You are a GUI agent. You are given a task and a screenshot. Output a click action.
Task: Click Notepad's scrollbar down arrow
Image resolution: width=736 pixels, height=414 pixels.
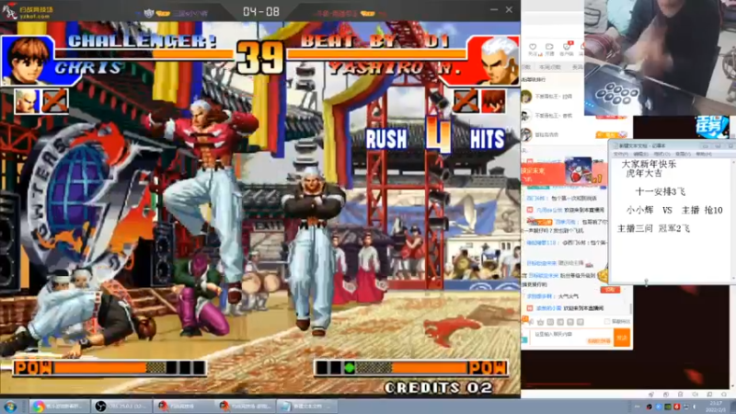[x=732, y=280]
